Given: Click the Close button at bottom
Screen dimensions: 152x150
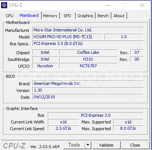Looking at the screenshot, I should point(135,145).
